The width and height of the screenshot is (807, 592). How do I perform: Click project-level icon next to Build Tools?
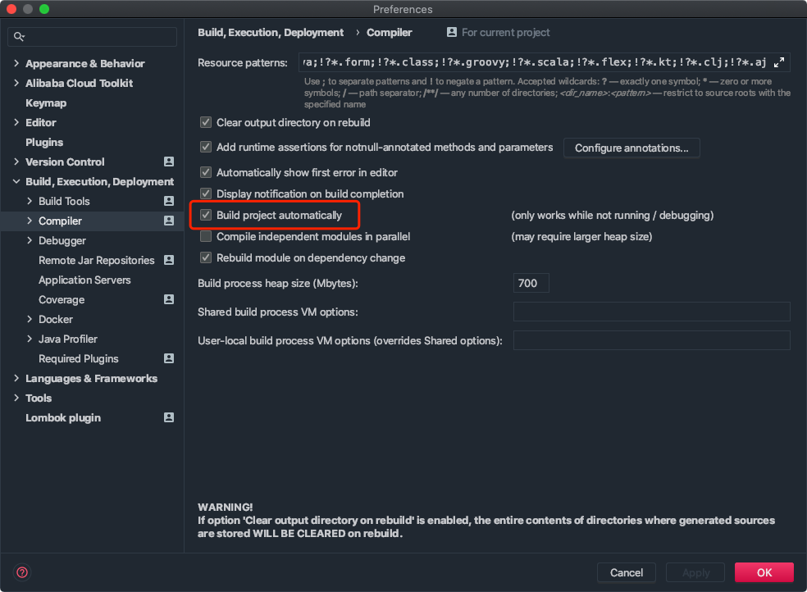click(169, 201)
